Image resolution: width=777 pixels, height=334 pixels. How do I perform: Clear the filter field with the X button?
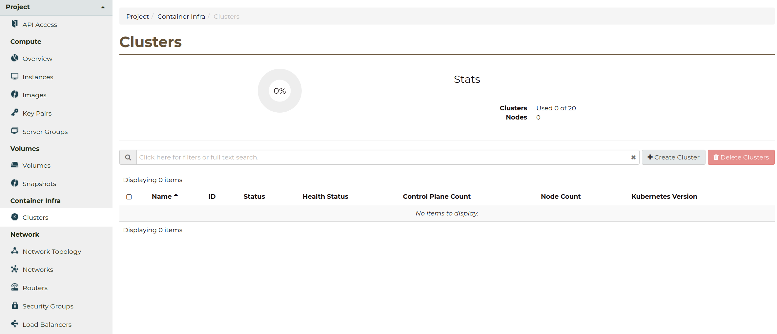tap(633, 157)
